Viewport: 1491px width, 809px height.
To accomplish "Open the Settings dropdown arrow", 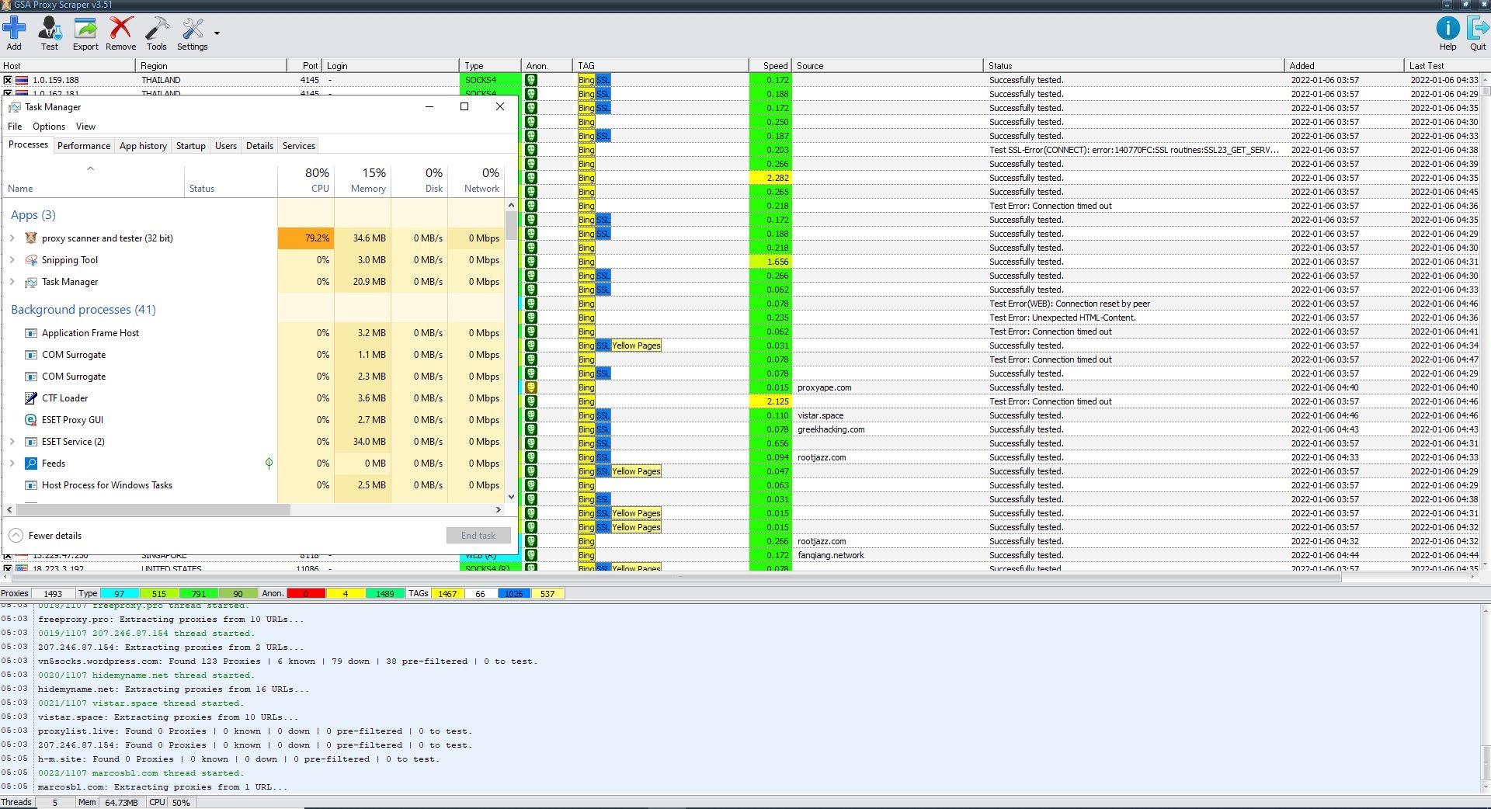I will 217,33.
